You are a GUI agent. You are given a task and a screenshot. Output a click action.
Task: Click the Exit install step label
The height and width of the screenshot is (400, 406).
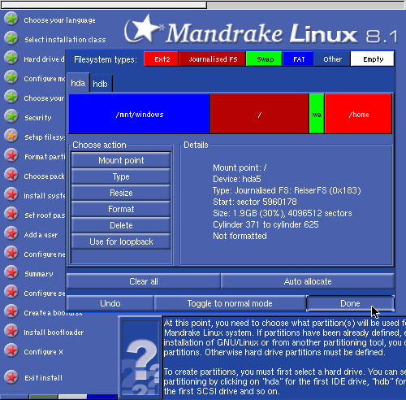click(x=43, y=378)
